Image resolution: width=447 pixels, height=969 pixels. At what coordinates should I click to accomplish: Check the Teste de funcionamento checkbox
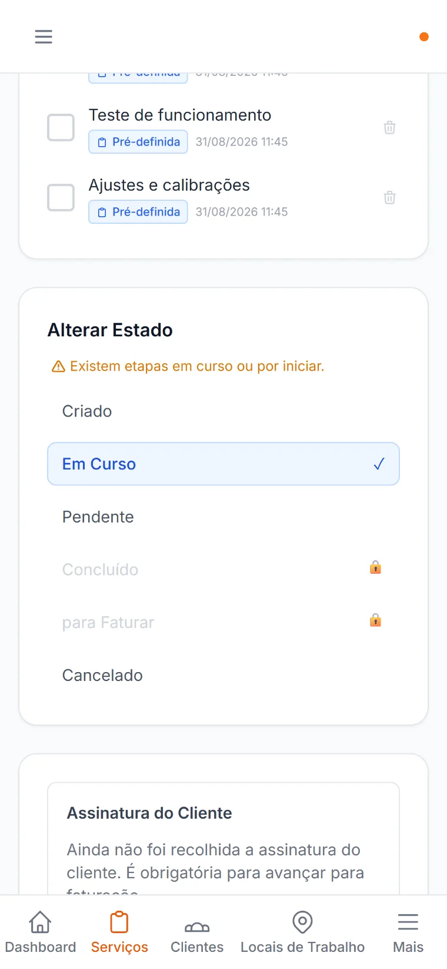(61, 127)
